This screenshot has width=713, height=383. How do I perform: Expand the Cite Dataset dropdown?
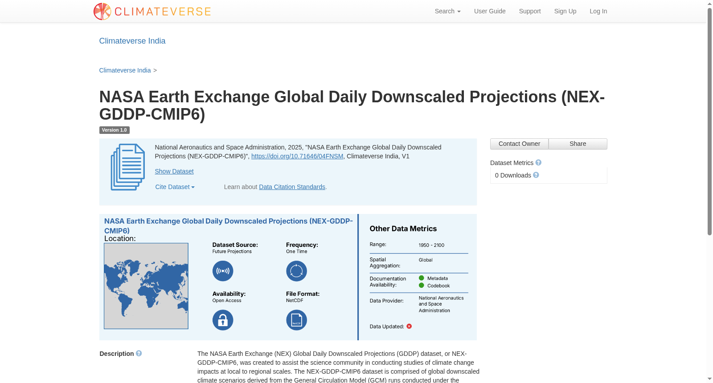pos(175,187)
